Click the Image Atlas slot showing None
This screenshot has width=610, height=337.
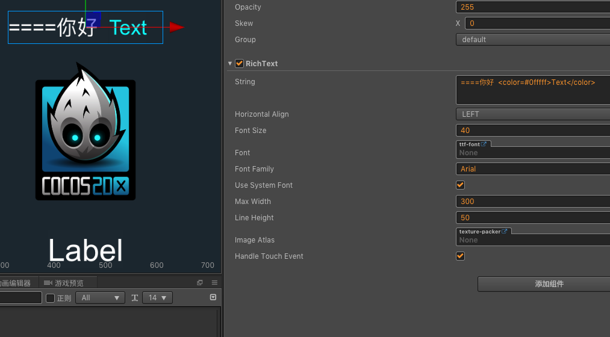coord(533,240)
